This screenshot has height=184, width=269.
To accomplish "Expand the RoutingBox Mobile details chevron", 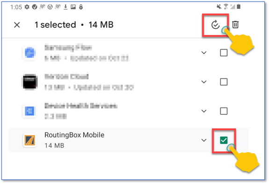I will click(x=204, y=140).
